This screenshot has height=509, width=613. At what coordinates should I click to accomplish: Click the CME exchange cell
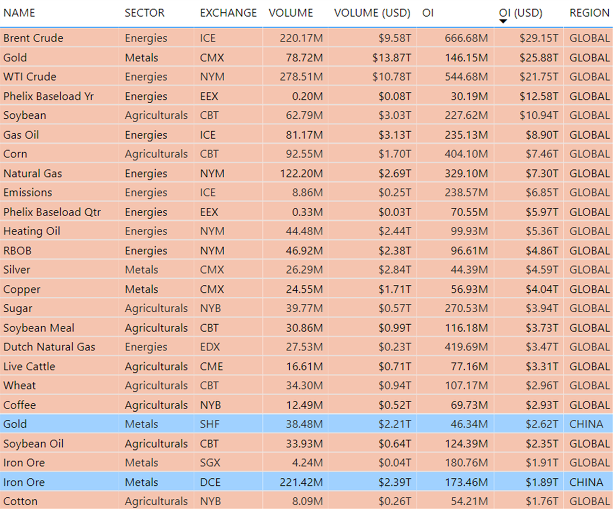click(211, 367)
